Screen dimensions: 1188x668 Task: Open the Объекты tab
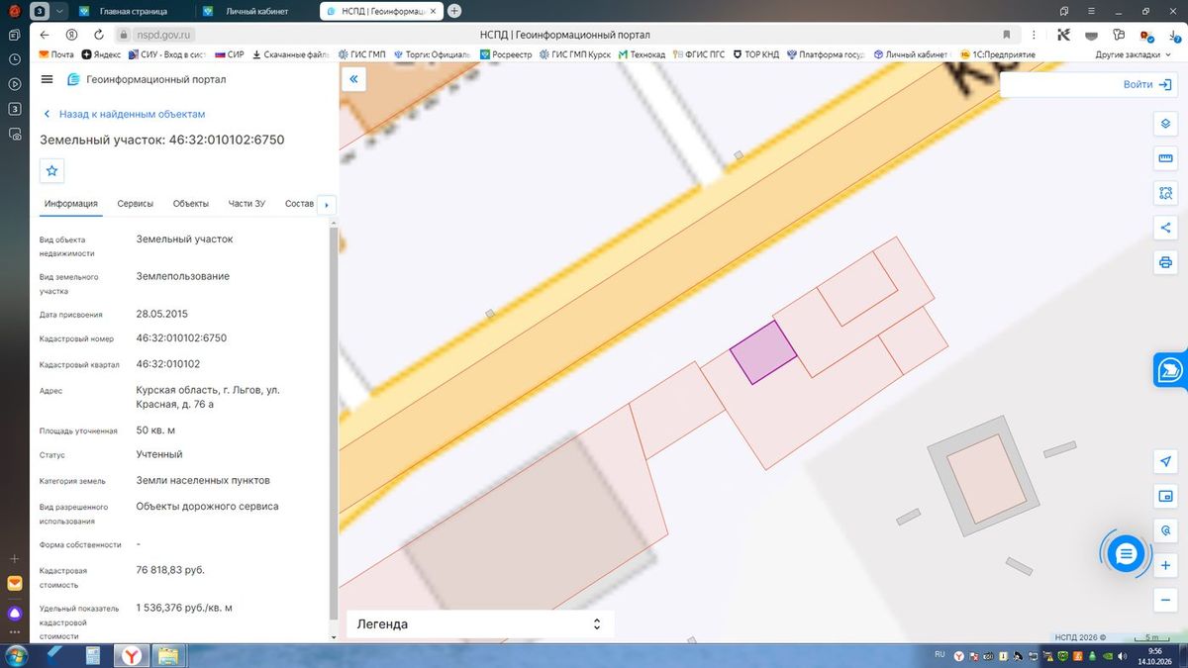(x=191, y=204)
